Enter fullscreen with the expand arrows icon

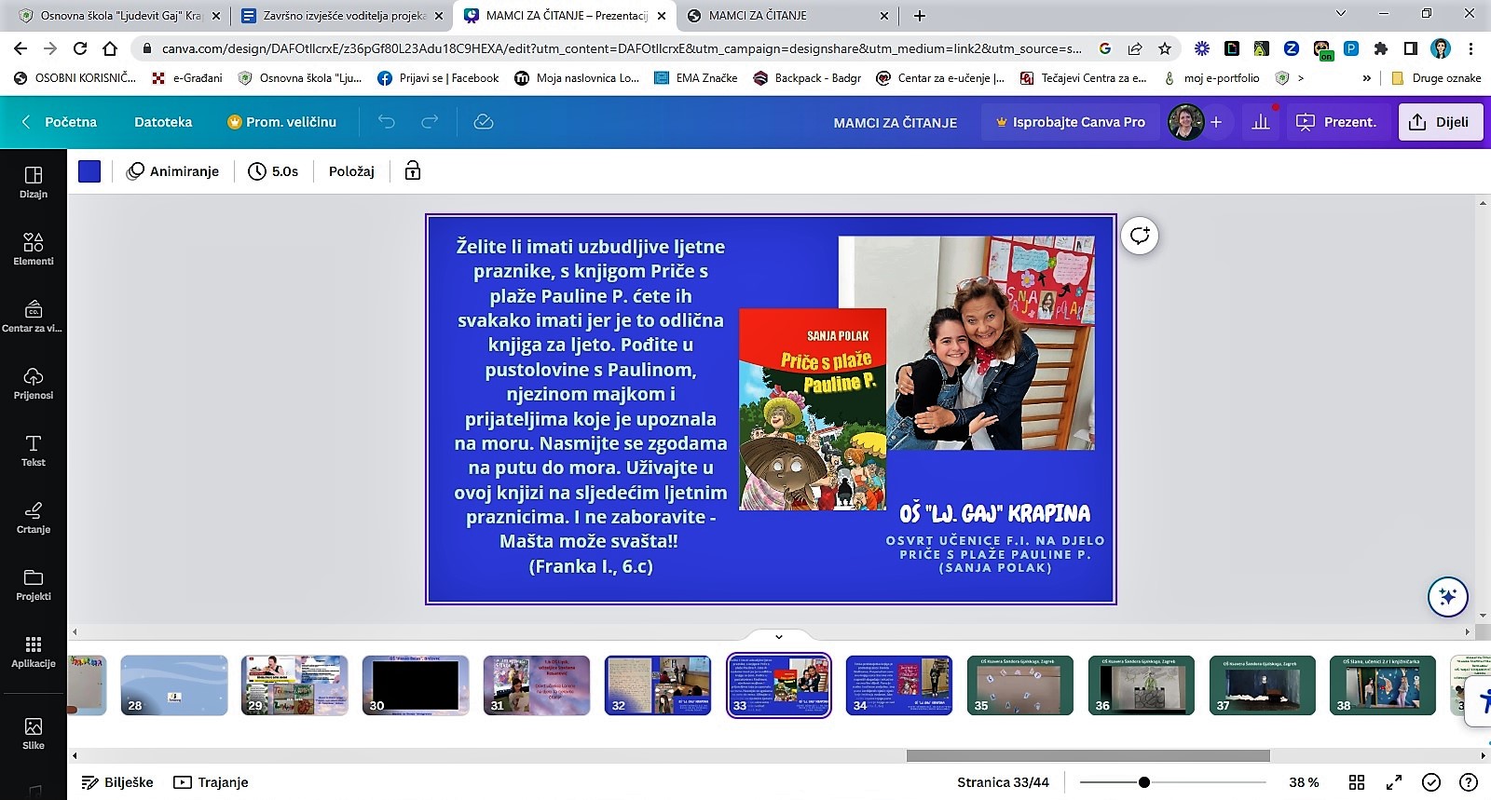(1394, 782)
